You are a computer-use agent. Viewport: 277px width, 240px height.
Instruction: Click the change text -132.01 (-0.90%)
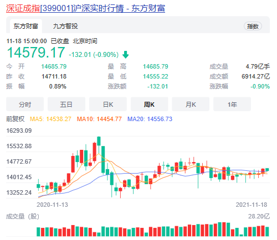94,55
